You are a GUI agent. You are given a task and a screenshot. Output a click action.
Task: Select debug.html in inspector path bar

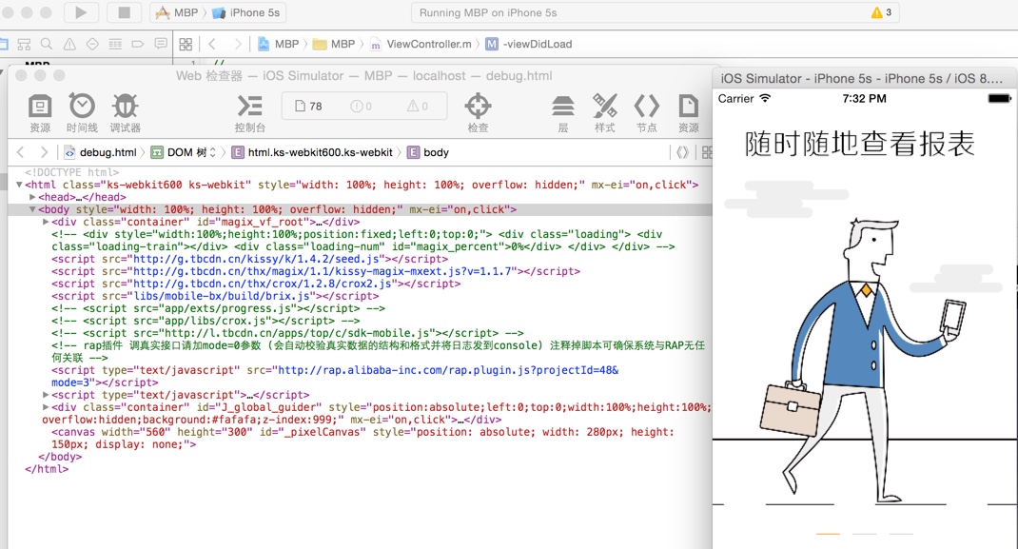[101, 152]
